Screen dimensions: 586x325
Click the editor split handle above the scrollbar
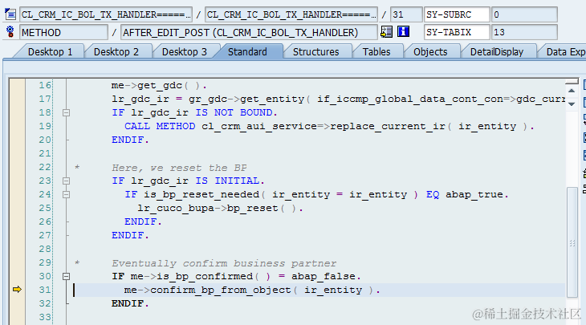(x=572, y=81)
